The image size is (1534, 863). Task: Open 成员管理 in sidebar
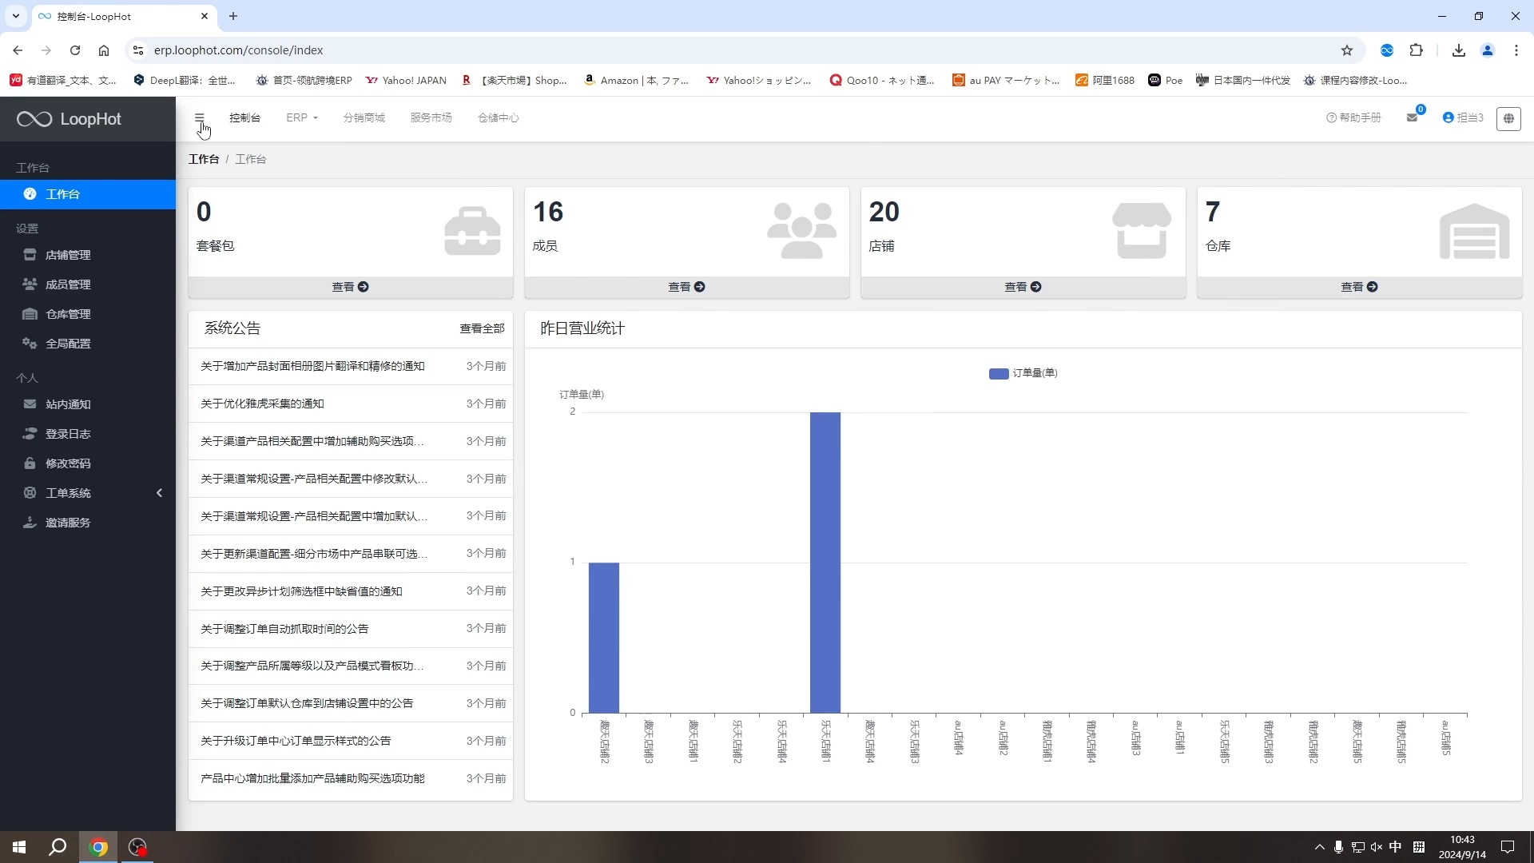tap(68, 284)
